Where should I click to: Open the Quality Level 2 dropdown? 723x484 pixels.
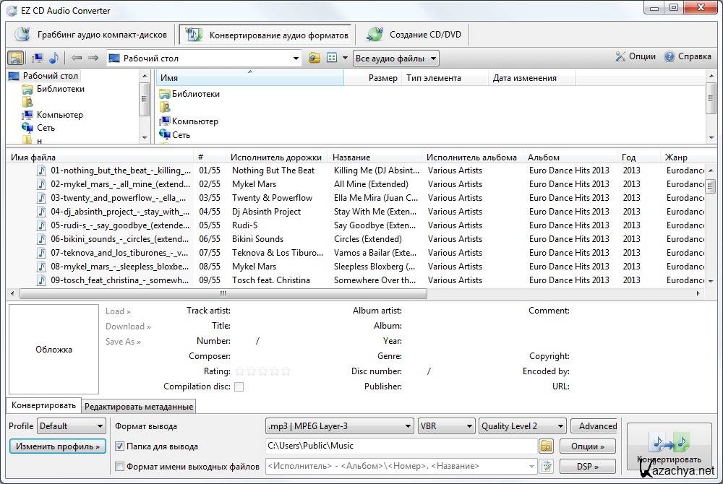pos(521,426)
